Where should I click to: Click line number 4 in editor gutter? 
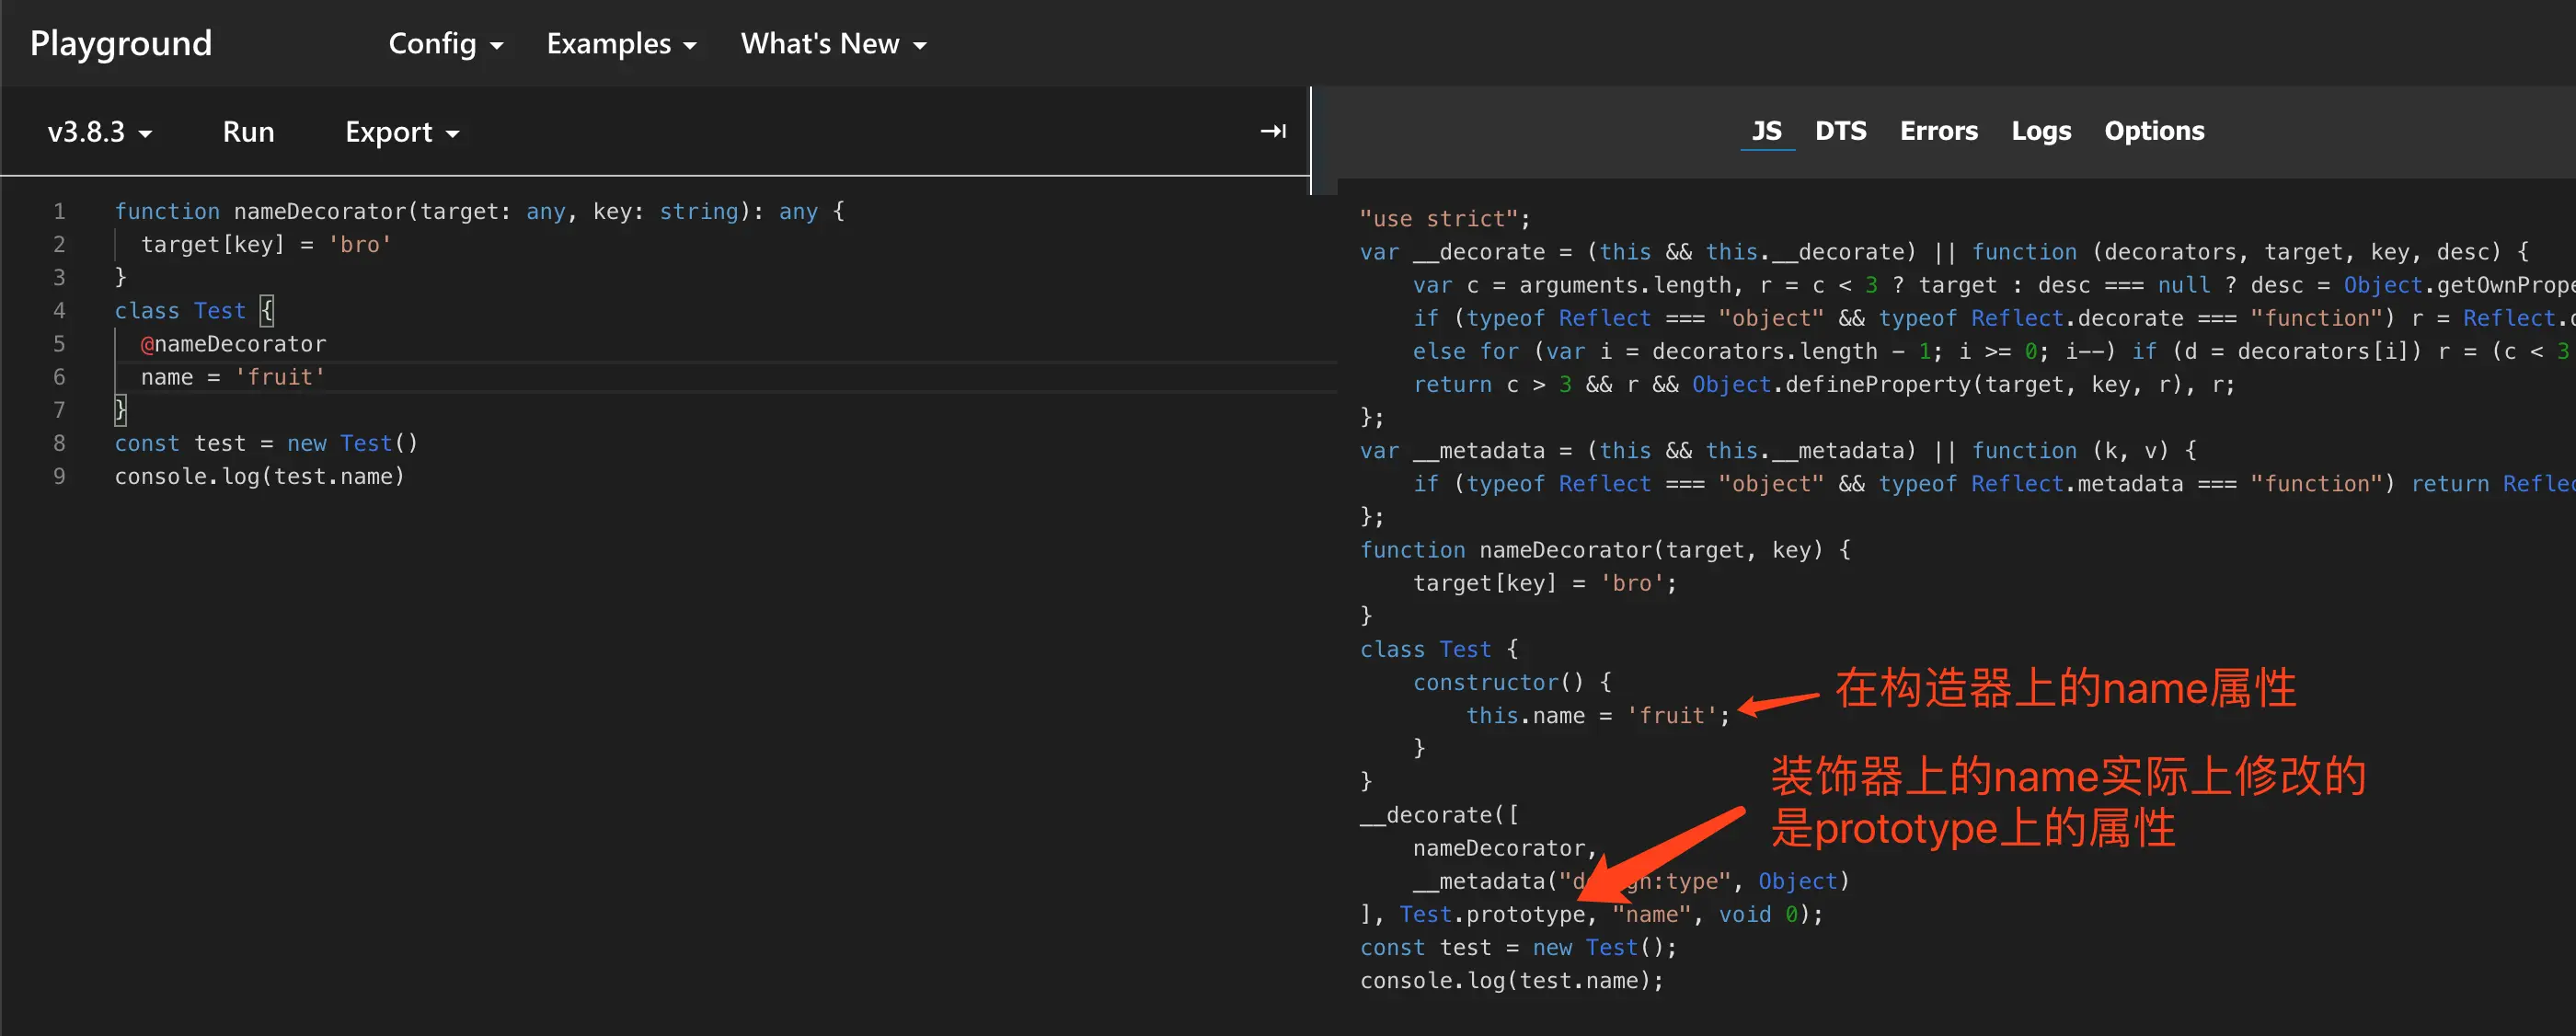59,311
